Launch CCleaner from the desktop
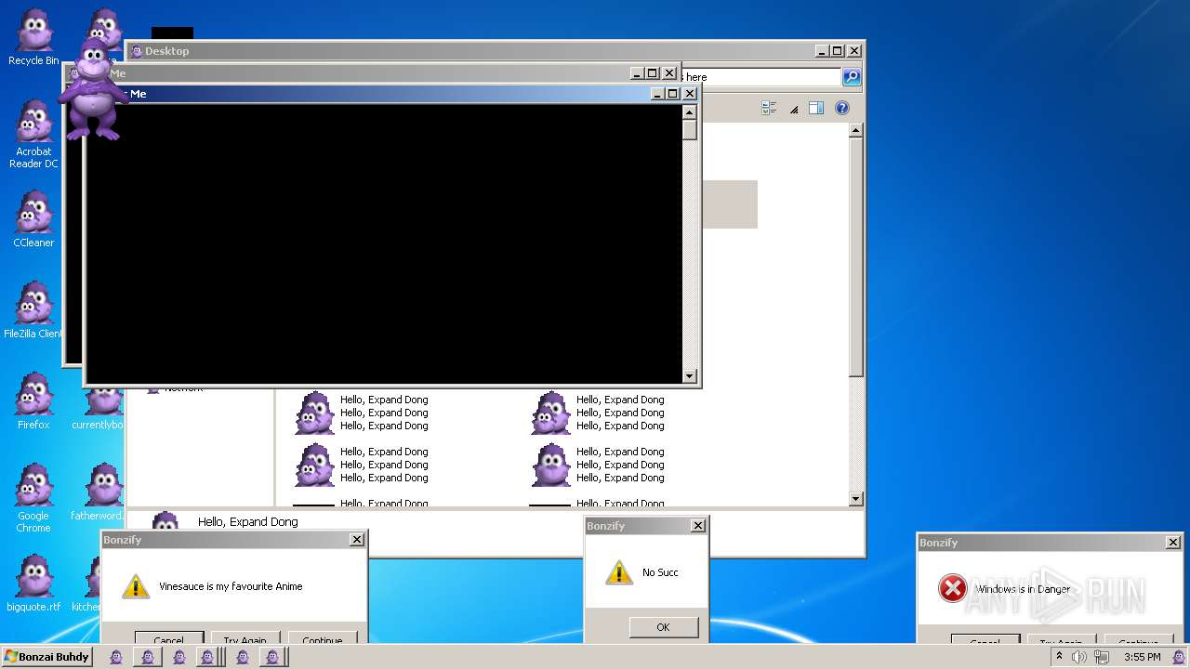 33,219
